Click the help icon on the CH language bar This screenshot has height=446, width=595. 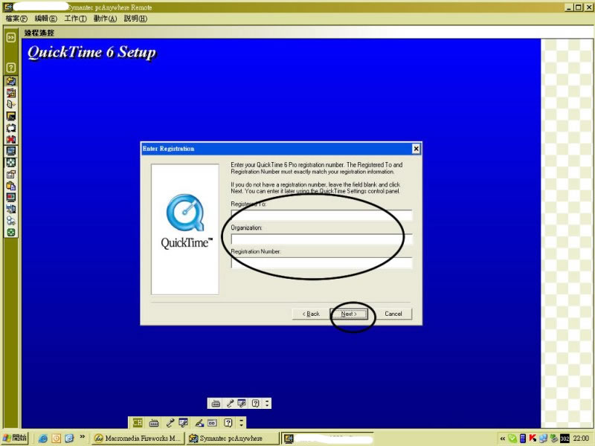click(228, 422)
